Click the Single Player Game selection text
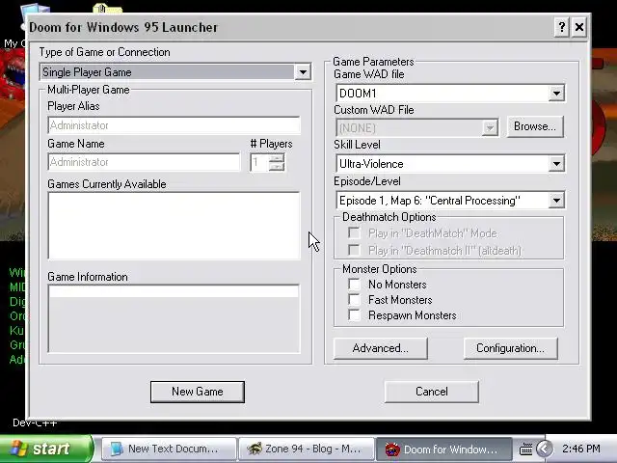 tap(87, 72)
